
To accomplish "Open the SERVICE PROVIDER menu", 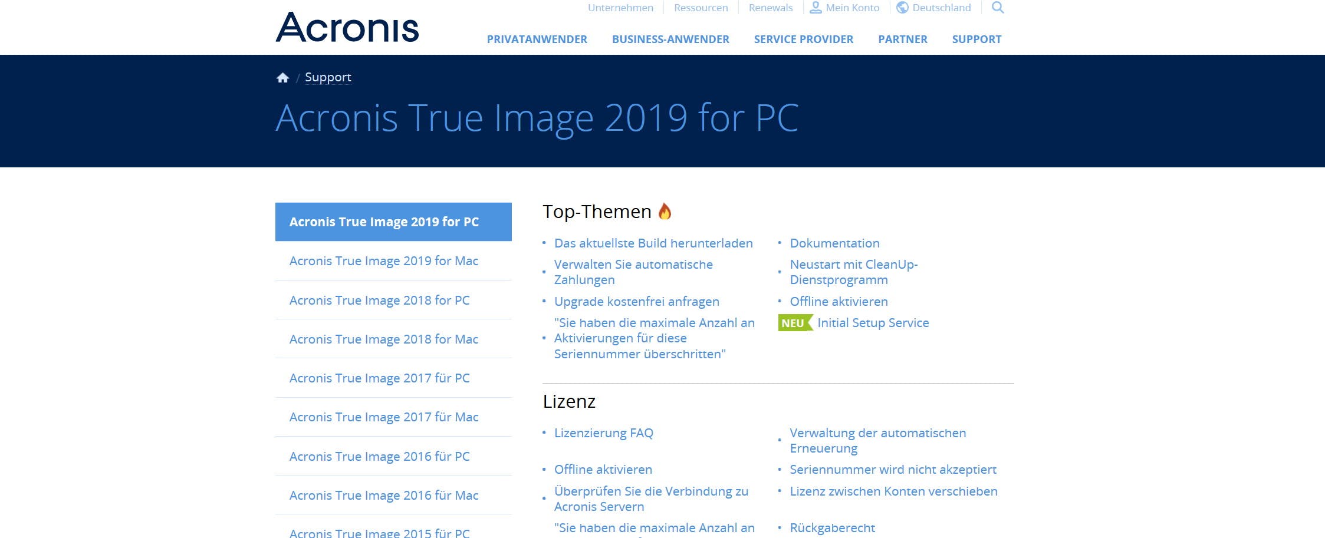I will pos(804,39).
